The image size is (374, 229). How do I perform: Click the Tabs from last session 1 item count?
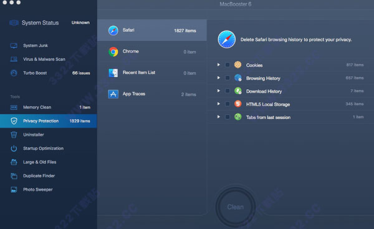(358, 117)
